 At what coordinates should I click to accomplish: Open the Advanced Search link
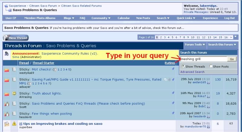coord(192,72)
